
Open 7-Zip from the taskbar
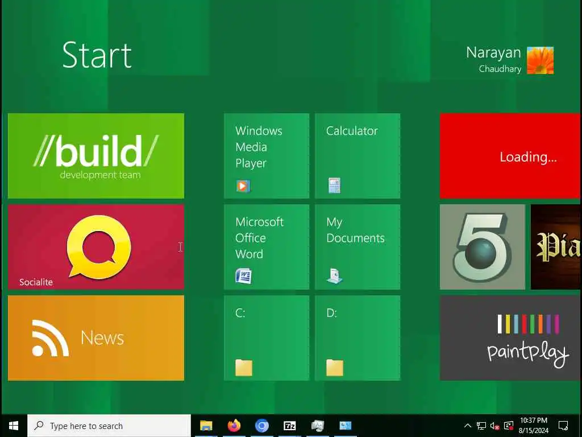point(289,426)
